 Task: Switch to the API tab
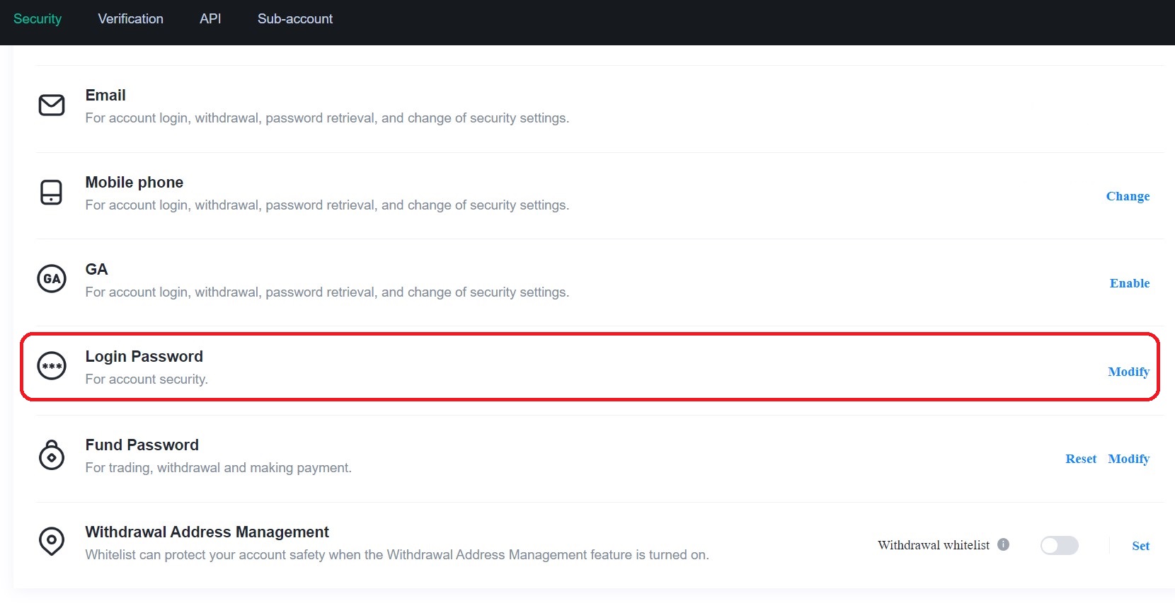pyautogui.click(x=210, y=19)
